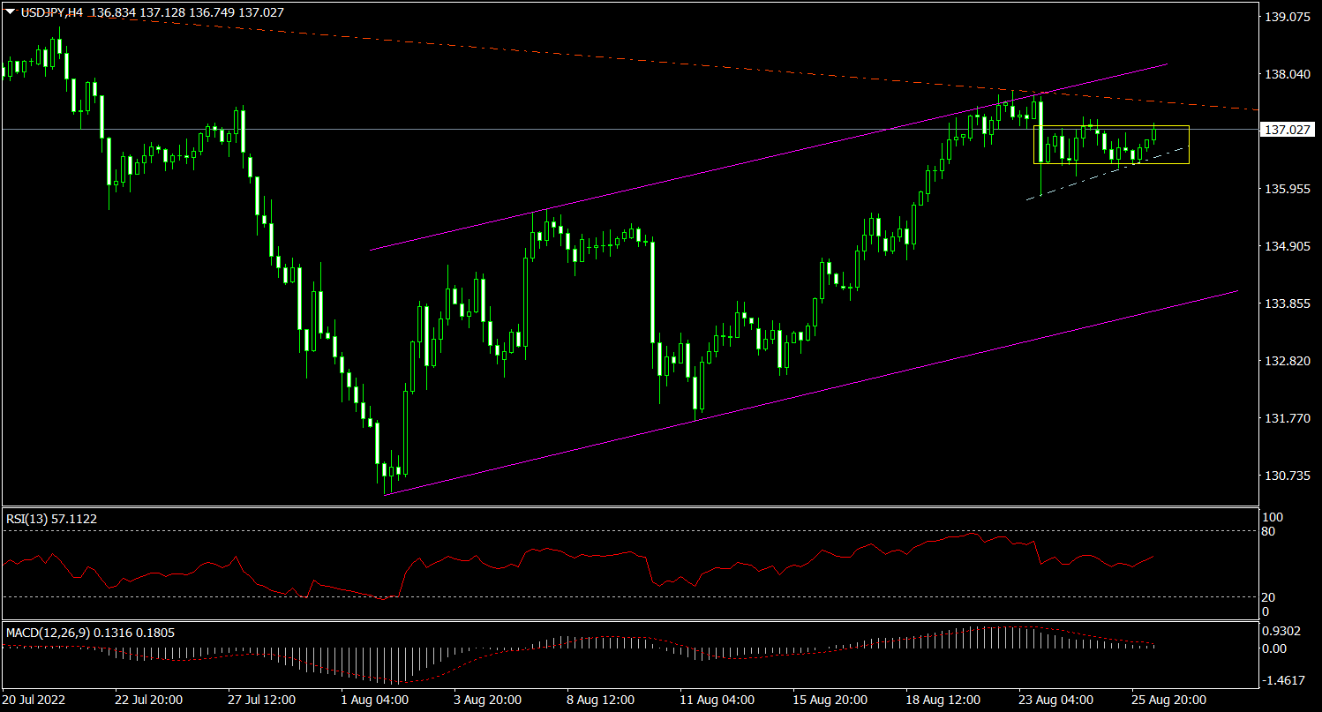Click the RSI(13) 57.1122 indicator label
The height and width of the screenshot is (712, 1322).
point(51,519)
